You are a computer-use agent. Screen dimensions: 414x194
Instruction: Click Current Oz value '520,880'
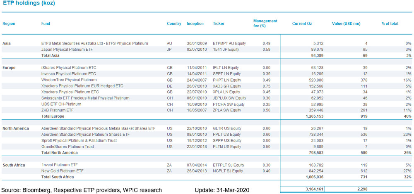316,80
